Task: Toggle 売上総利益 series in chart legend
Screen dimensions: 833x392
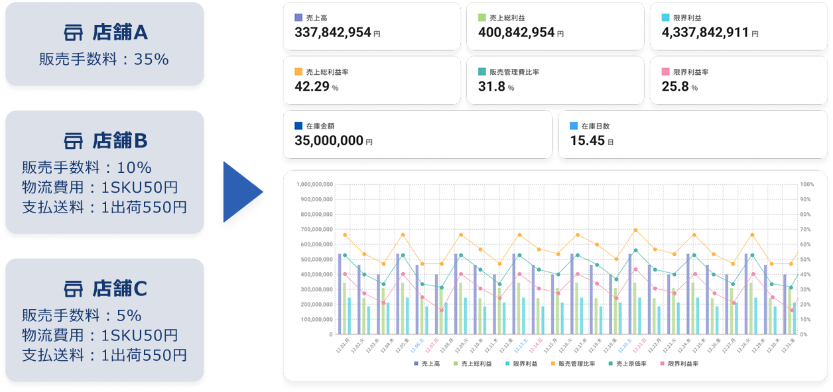Action: [474, 364]
